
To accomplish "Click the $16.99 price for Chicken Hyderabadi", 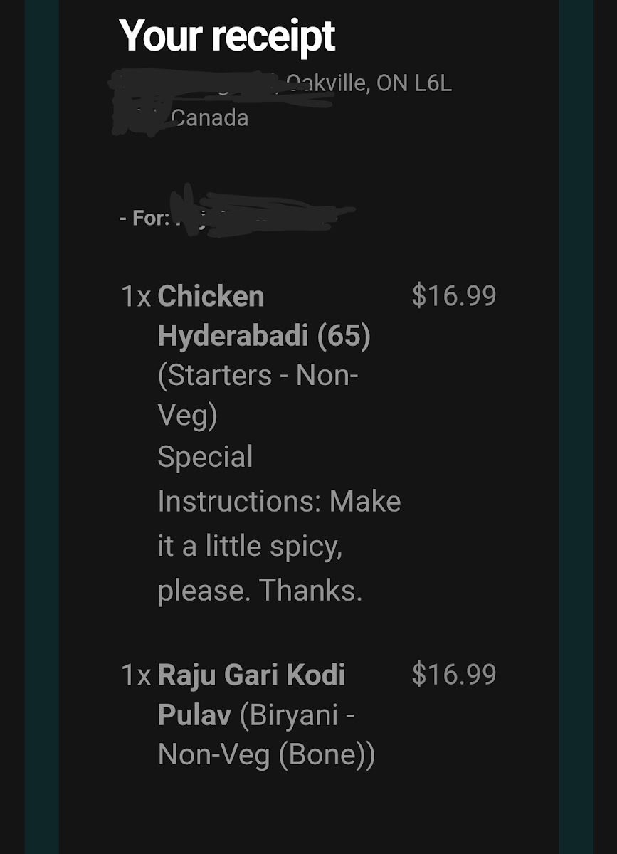I will [453, 296].
